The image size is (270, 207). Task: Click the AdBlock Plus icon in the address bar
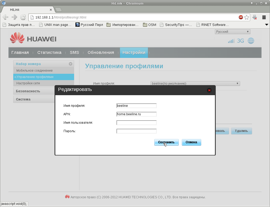[x=241, y=17]
